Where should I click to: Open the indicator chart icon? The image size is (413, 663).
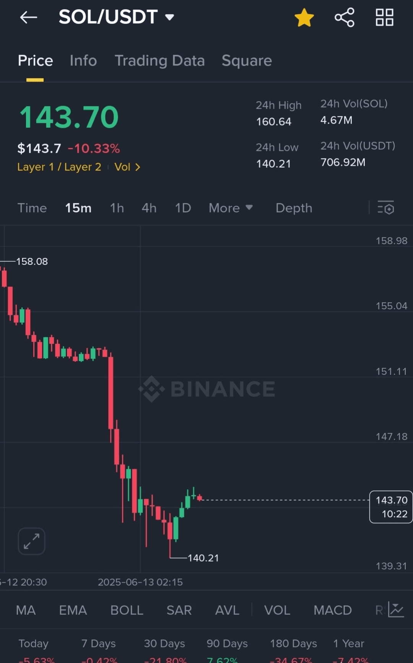click(x=396, y=610)
